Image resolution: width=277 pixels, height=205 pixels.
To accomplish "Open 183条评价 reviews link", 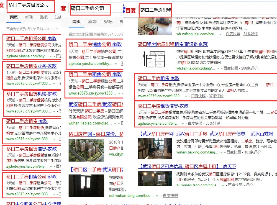I will [253, 152].
